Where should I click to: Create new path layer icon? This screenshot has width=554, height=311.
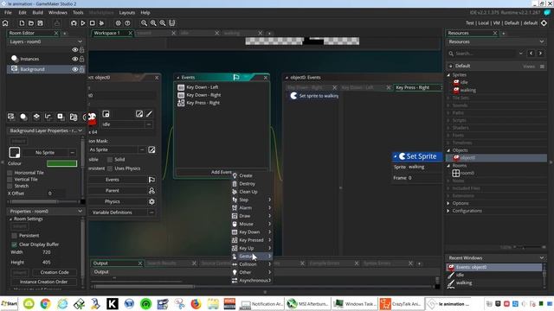tap(48, 117)
